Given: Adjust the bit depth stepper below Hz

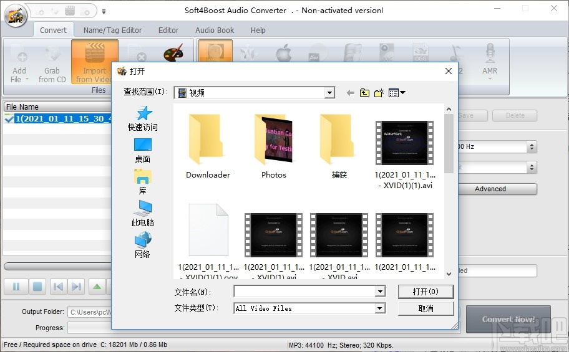Looking at the screenshot, I should [x=532, y=168].
